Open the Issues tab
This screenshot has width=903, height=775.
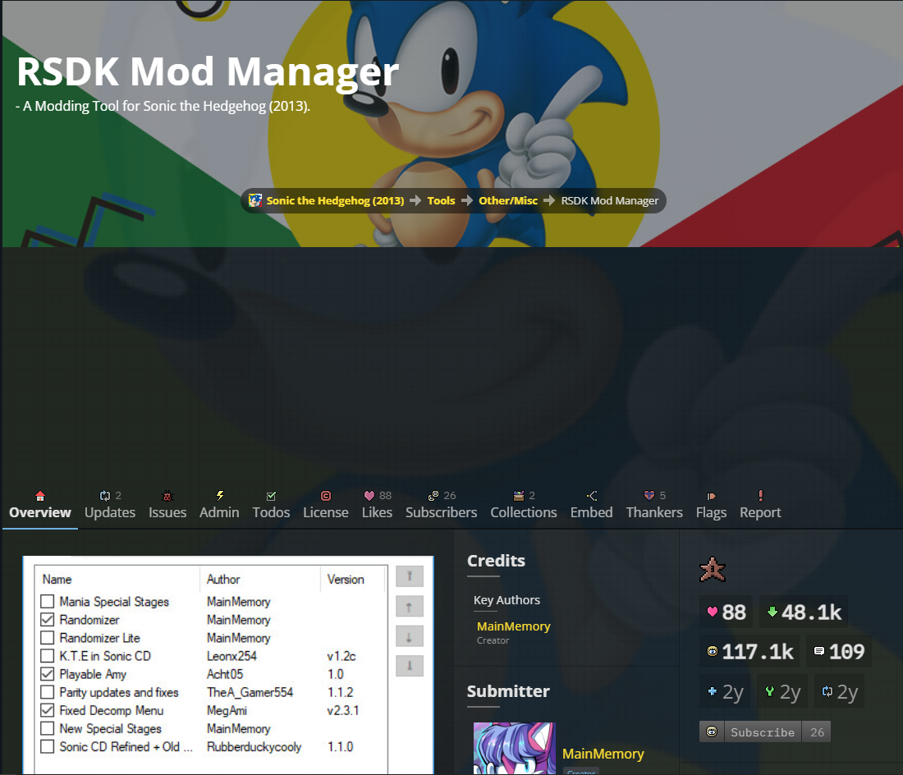point(167,506)
